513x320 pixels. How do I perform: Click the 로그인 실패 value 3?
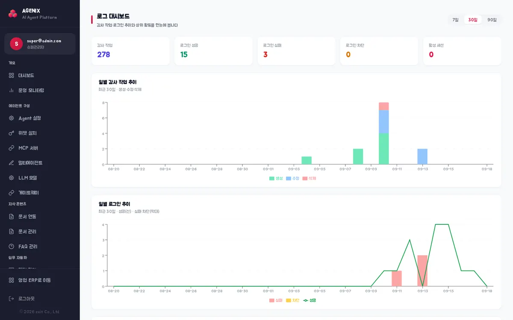(x=265, y=55)
